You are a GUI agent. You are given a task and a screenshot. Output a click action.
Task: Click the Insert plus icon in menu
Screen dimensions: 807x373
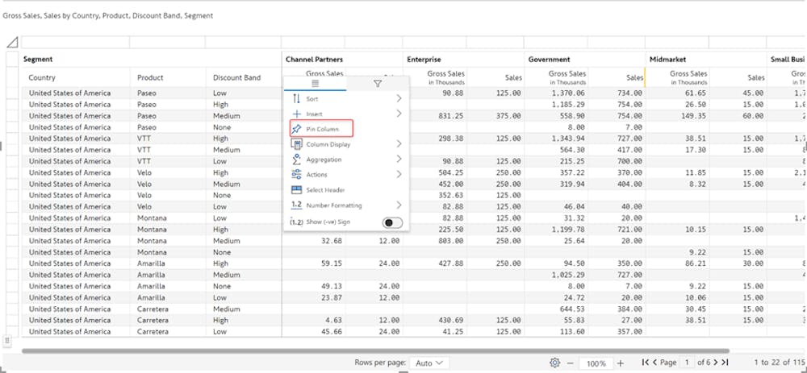tap(296, 114)
